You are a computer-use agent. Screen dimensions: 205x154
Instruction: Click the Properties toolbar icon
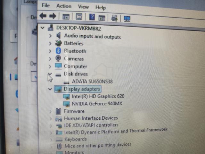pyautogui.click(x=79, y=17)
